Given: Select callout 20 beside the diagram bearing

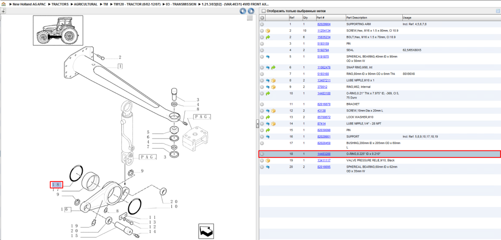Looking at the screenshot, I should (174, 201).
